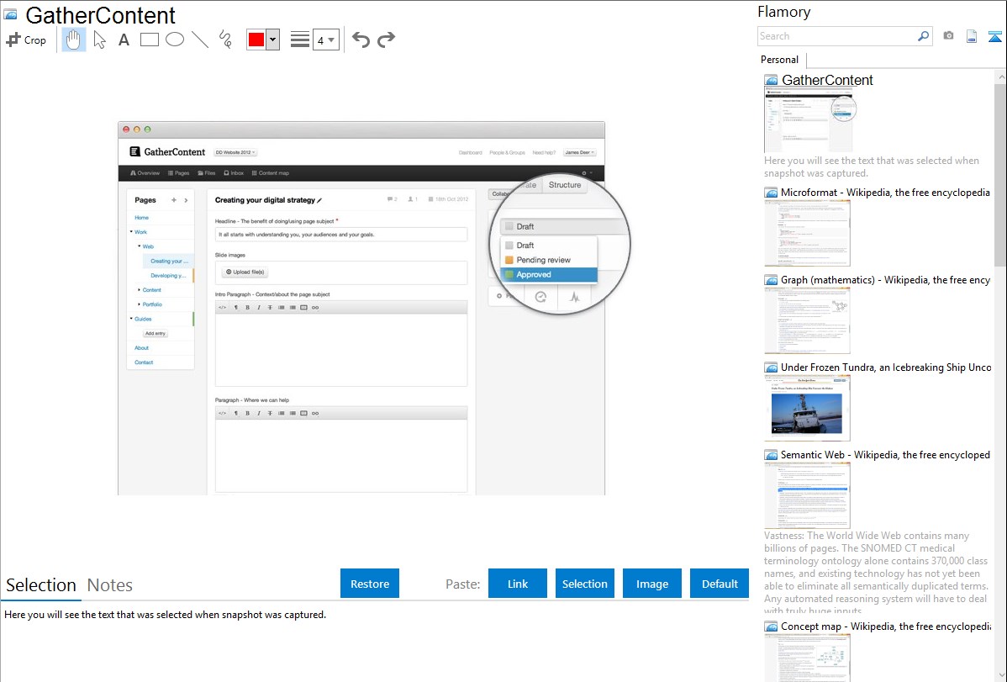1007x682 pixels.
Task: Capture a snapshot with the camera icon
Action: pos(948,36)
